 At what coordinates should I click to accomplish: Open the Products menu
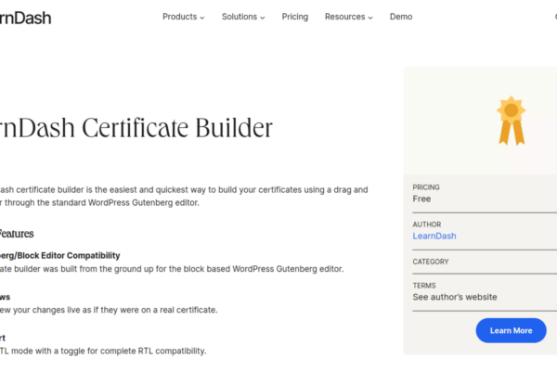coord(183,17)
